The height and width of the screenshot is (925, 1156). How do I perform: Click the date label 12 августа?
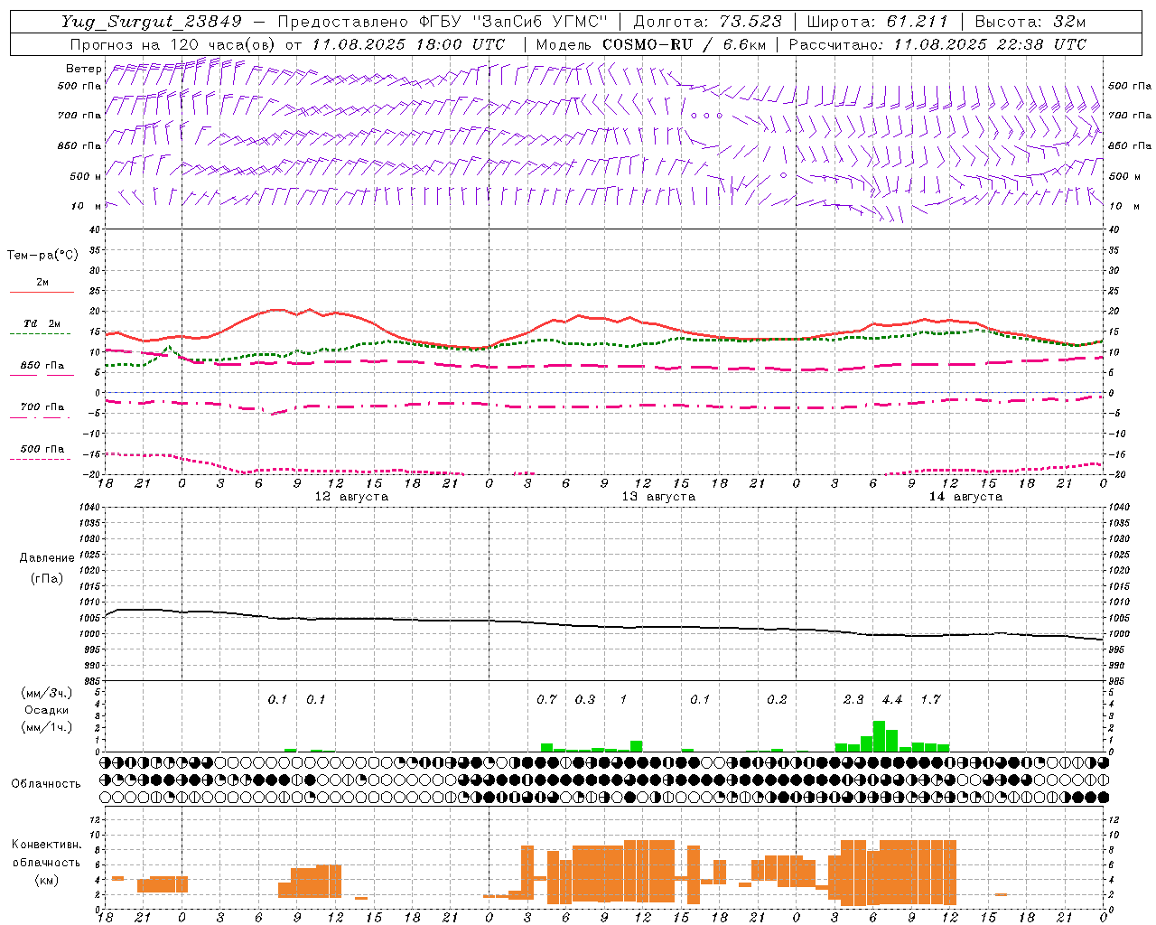(x=351, y=497)
